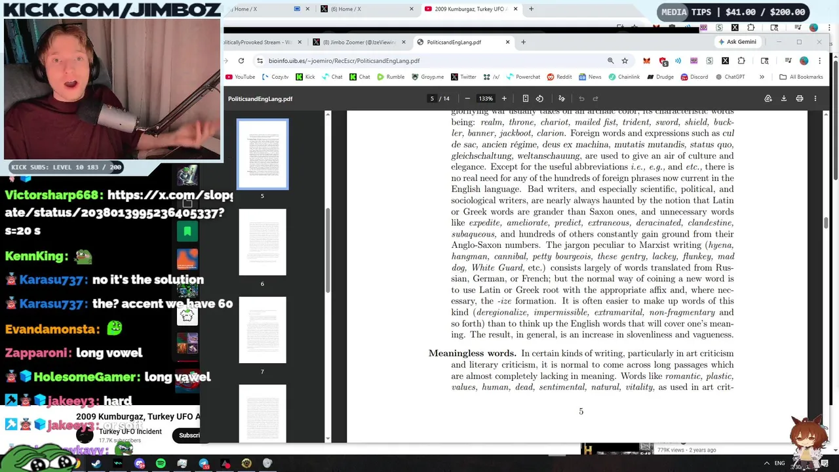The width and height of the screenshot is (839, 472).
Task: Toggle fit to page in PDF toolbar
Action: click(525, 98)
